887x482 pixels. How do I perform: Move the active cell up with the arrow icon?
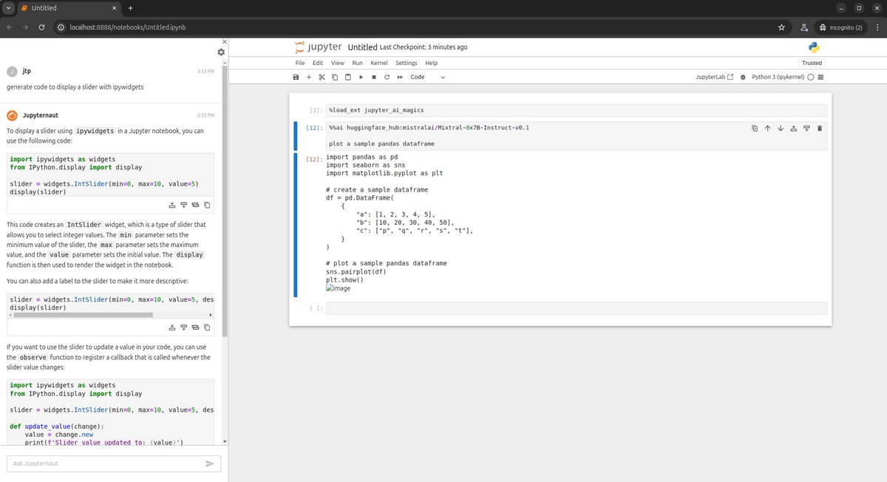[x=767, y=128]
